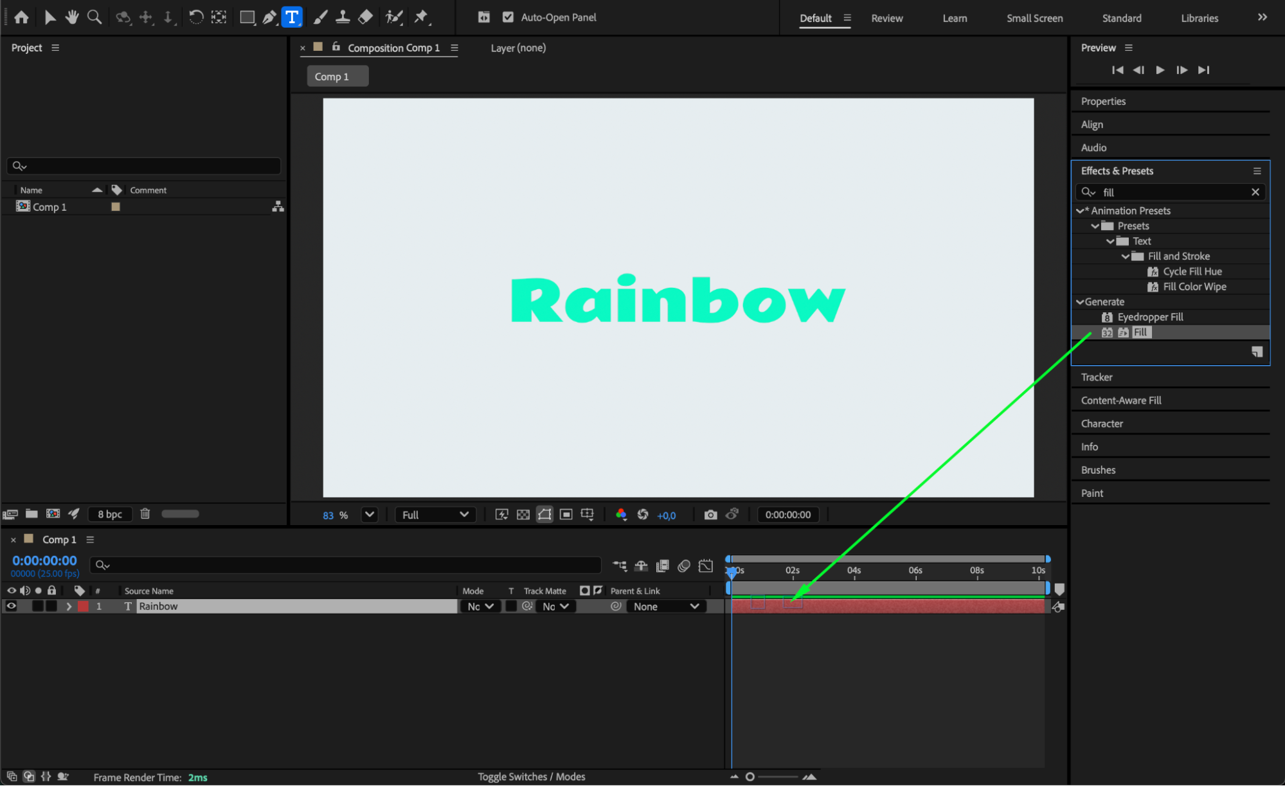Click Toggle Switches / Modes

click(x=531, y=776)
